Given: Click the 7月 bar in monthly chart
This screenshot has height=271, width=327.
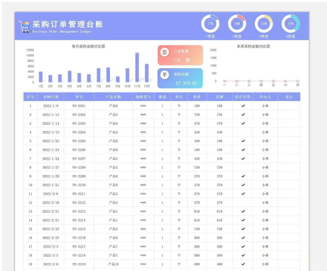Looking at the screenshot, I should click(x=99, y=75).
